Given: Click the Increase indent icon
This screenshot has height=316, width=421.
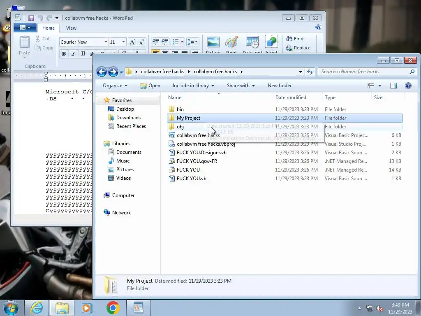Looking at the screenshot, I should point(165,42).
